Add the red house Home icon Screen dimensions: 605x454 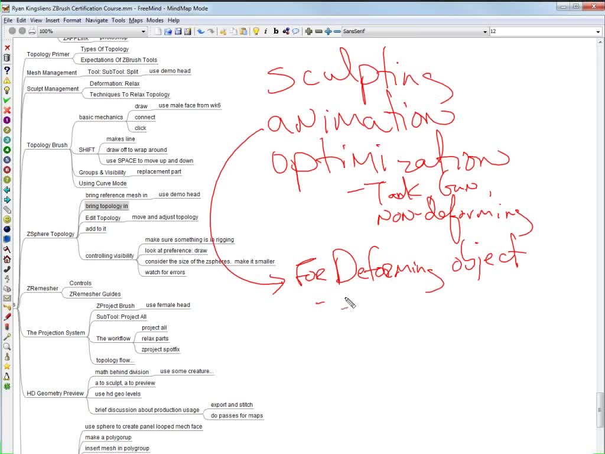[7, 259]
